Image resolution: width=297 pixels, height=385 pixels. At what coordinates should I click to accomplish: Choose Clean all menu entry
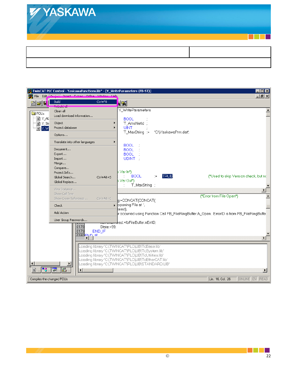click(83, 111)
